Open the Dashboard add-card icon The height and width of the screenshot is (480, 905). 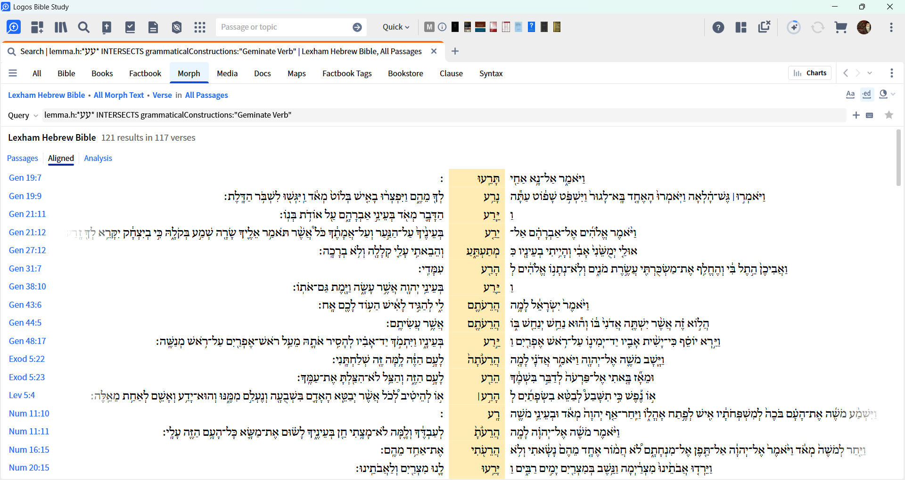tap(37, 27)
